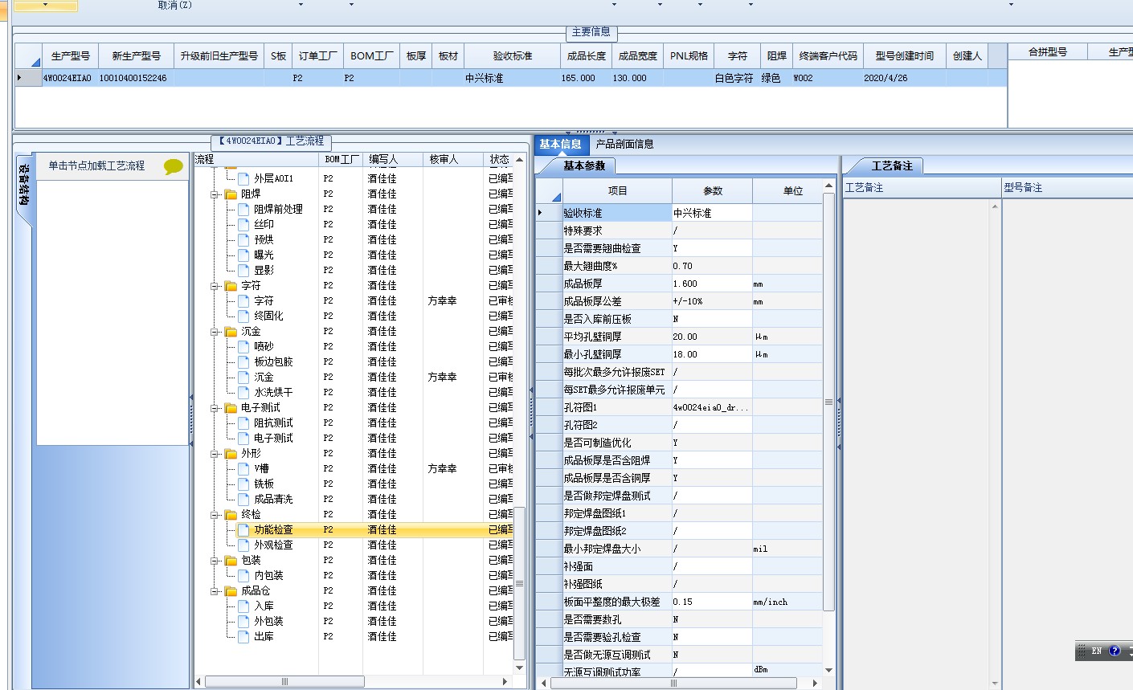
Task: Click the 包装 folder icon
Action: point(231,560)
